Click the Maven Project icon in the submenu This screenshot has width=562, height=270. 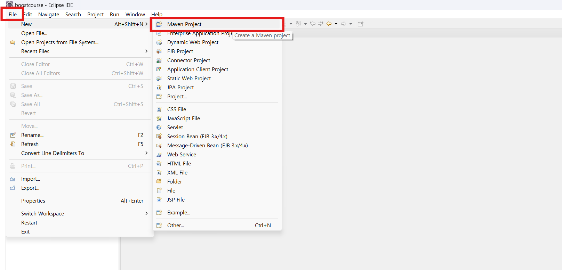159,24
